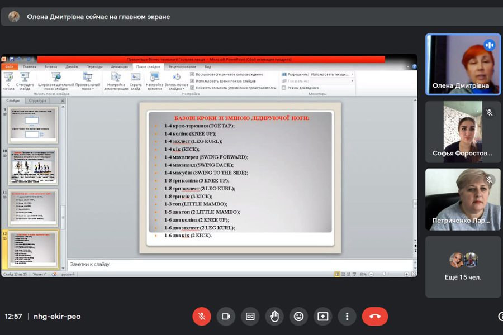Open the 'Структура' pane tab
Image resolution: width=503 pixels, height=335 pixels.
37,101
